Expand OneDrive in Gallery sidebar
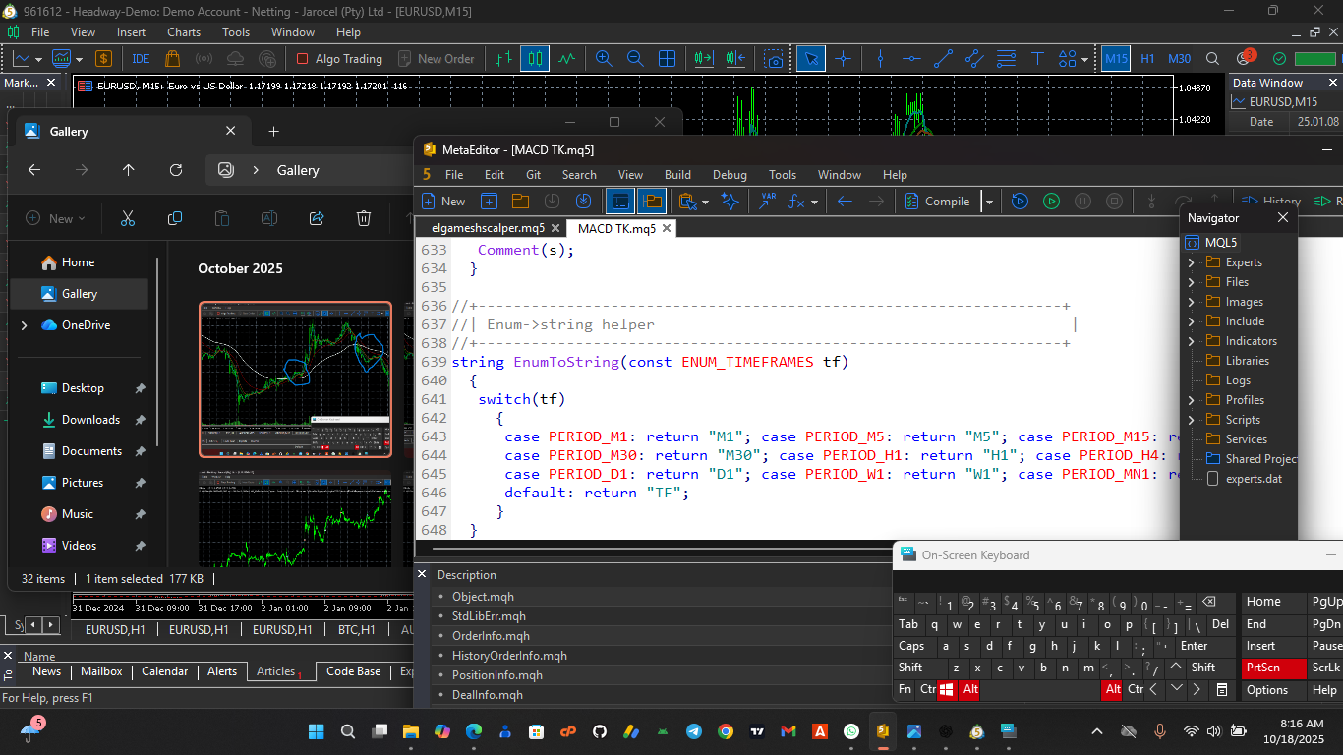 [x=25, y=325]
